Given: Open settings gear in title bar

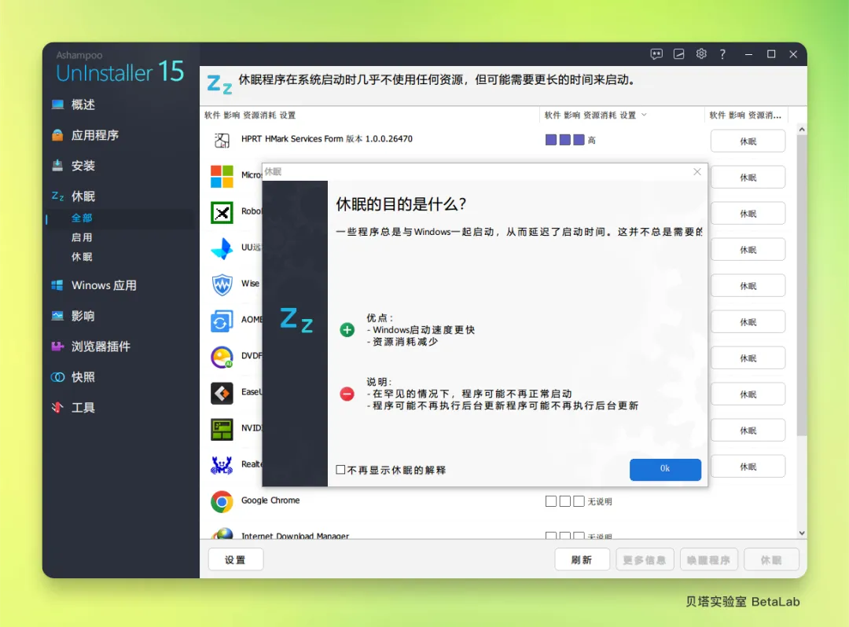Looking at the screenshot, I should [701, 53].
